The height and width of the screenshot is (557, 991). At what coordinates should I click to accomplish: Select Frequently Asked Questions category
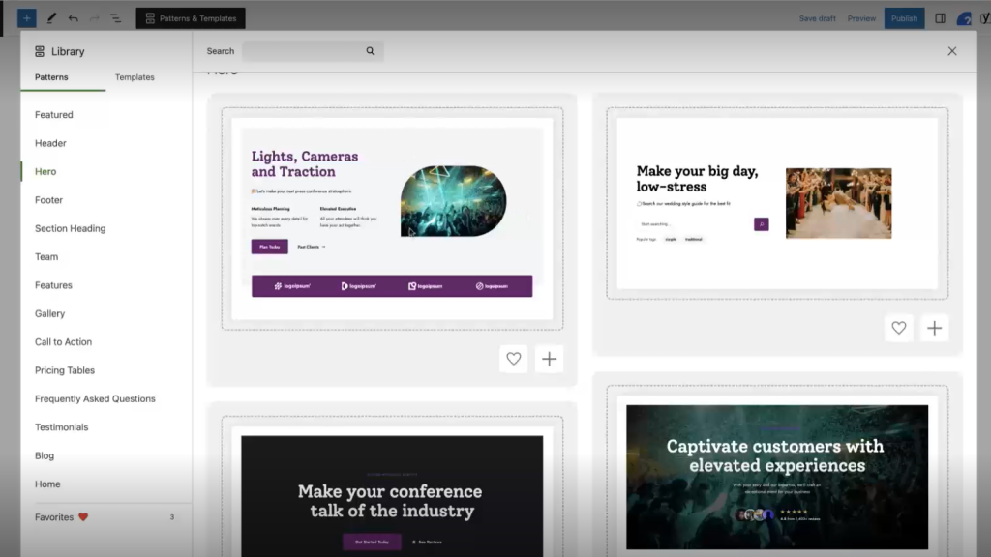(x=95, y=399)
